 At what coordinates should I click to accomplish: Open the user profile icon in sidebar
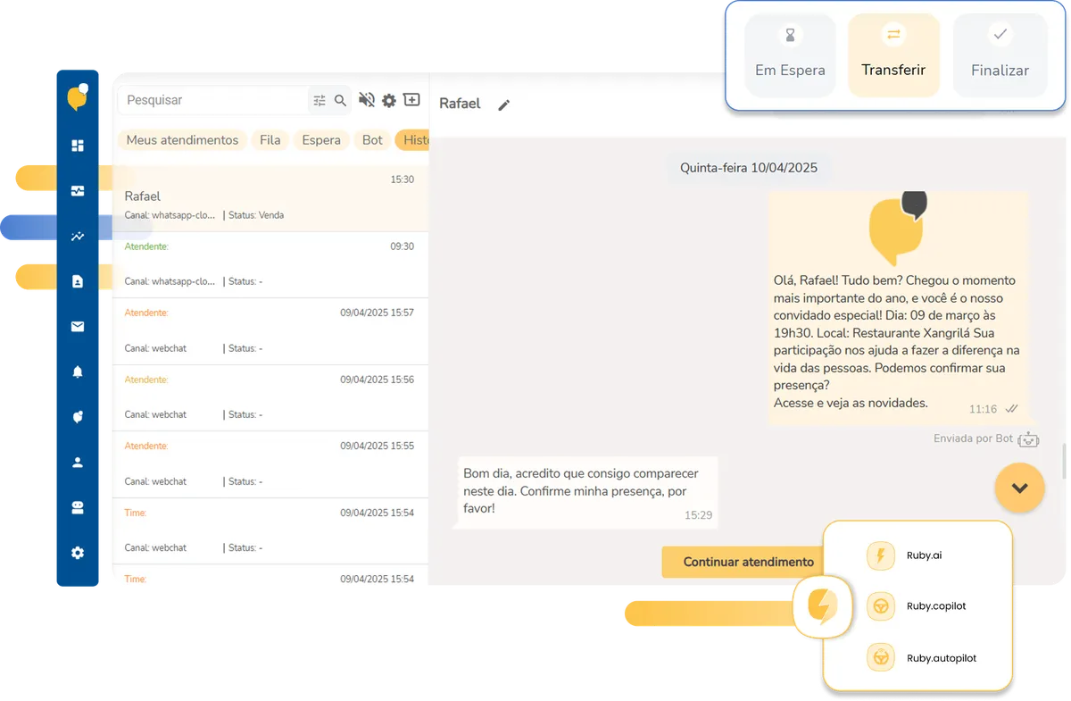pos(78,463)
